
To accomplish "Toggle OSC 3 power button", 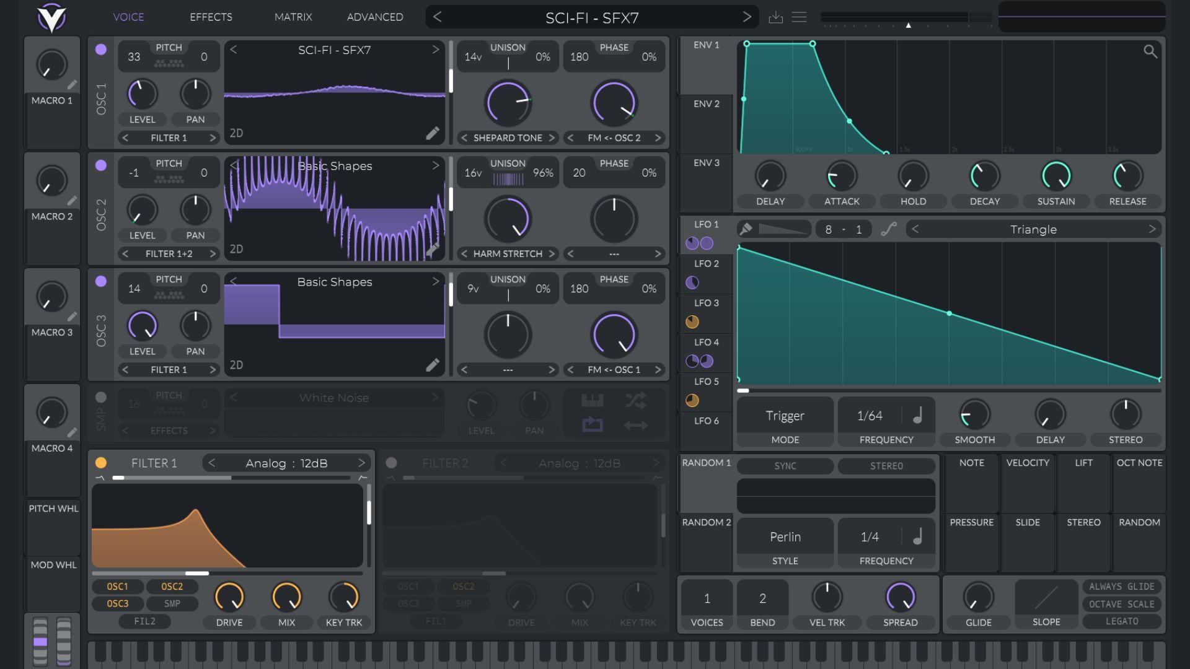I will tap(101, 281).
